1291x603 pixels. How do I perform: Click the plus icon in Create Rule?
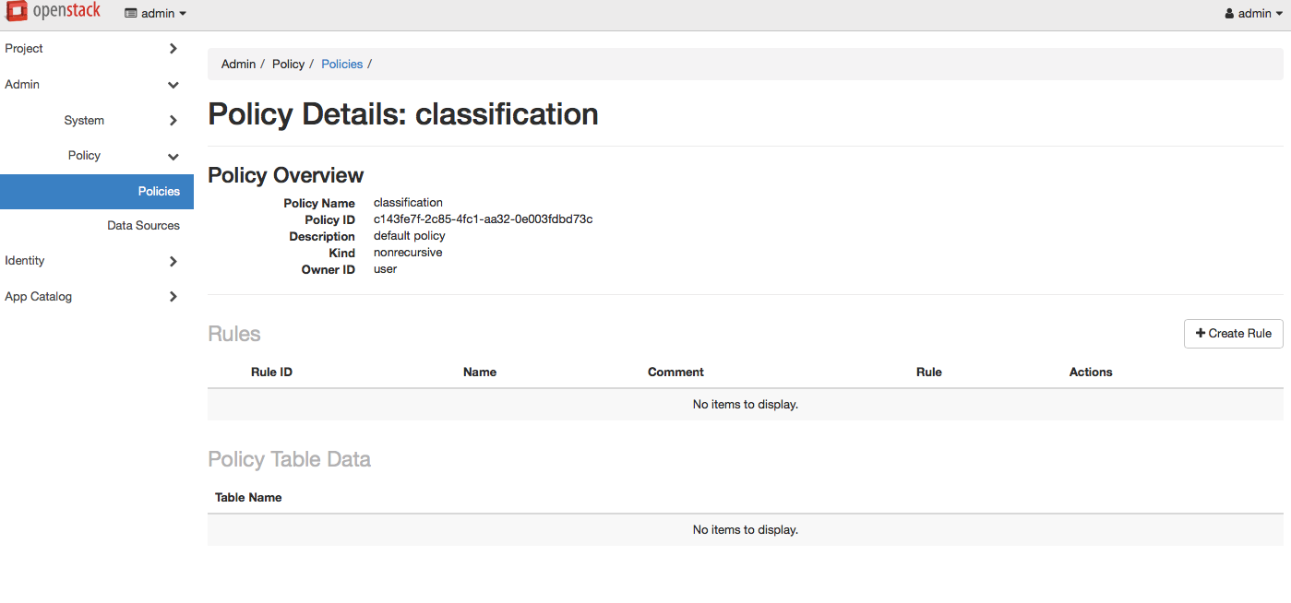[x=1201, y=334]
